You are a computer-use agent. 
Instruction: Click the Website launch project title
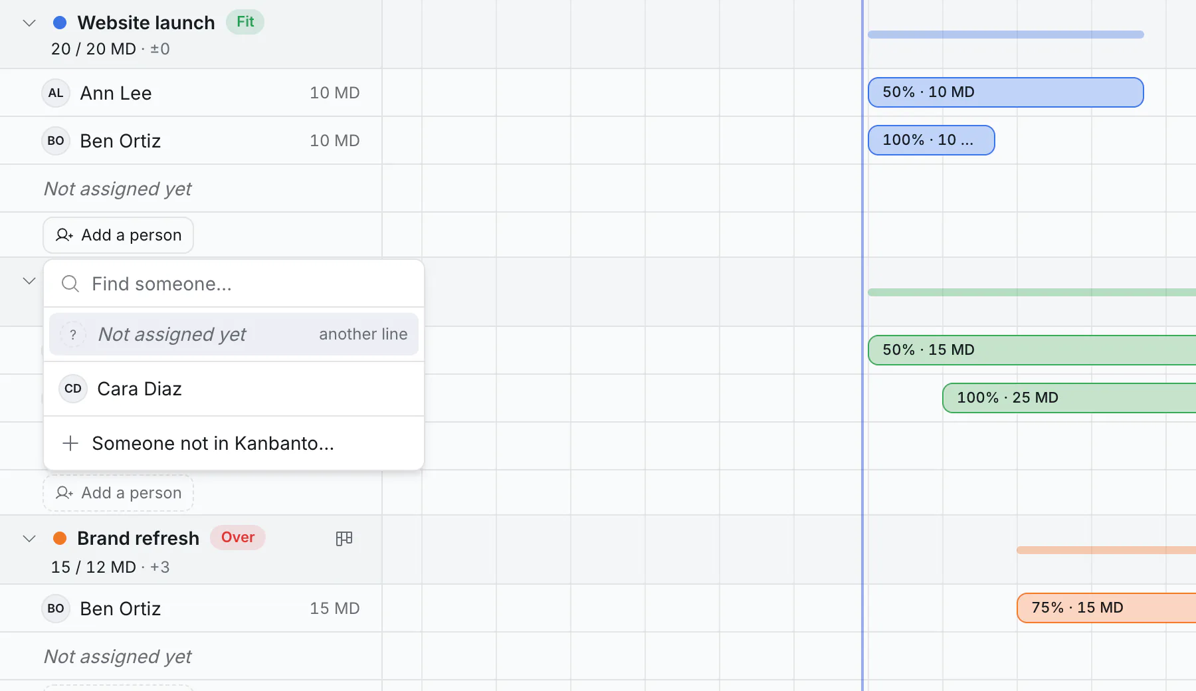[146, 23]
